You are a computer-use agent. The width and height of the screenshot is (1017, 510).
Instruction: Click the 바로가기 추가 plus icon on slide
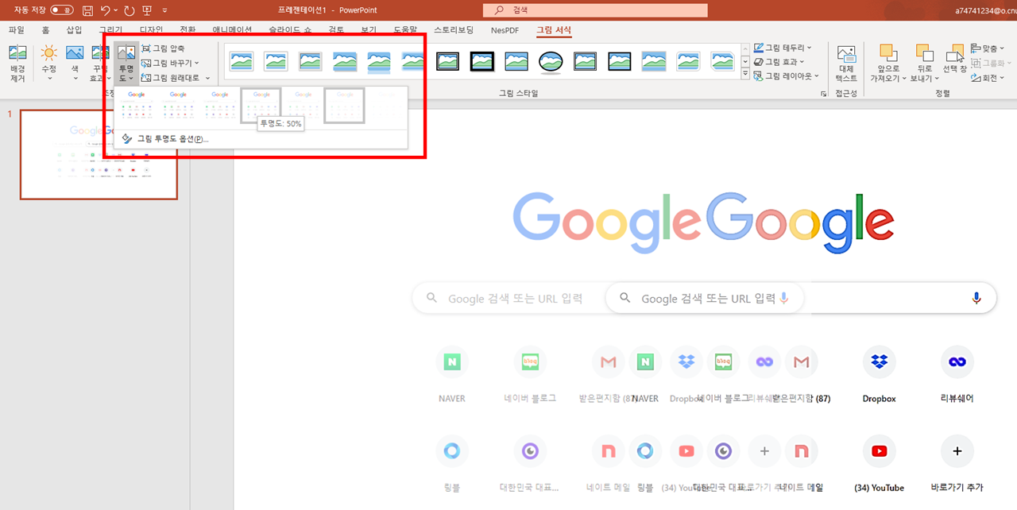click(x=957, y=451)
